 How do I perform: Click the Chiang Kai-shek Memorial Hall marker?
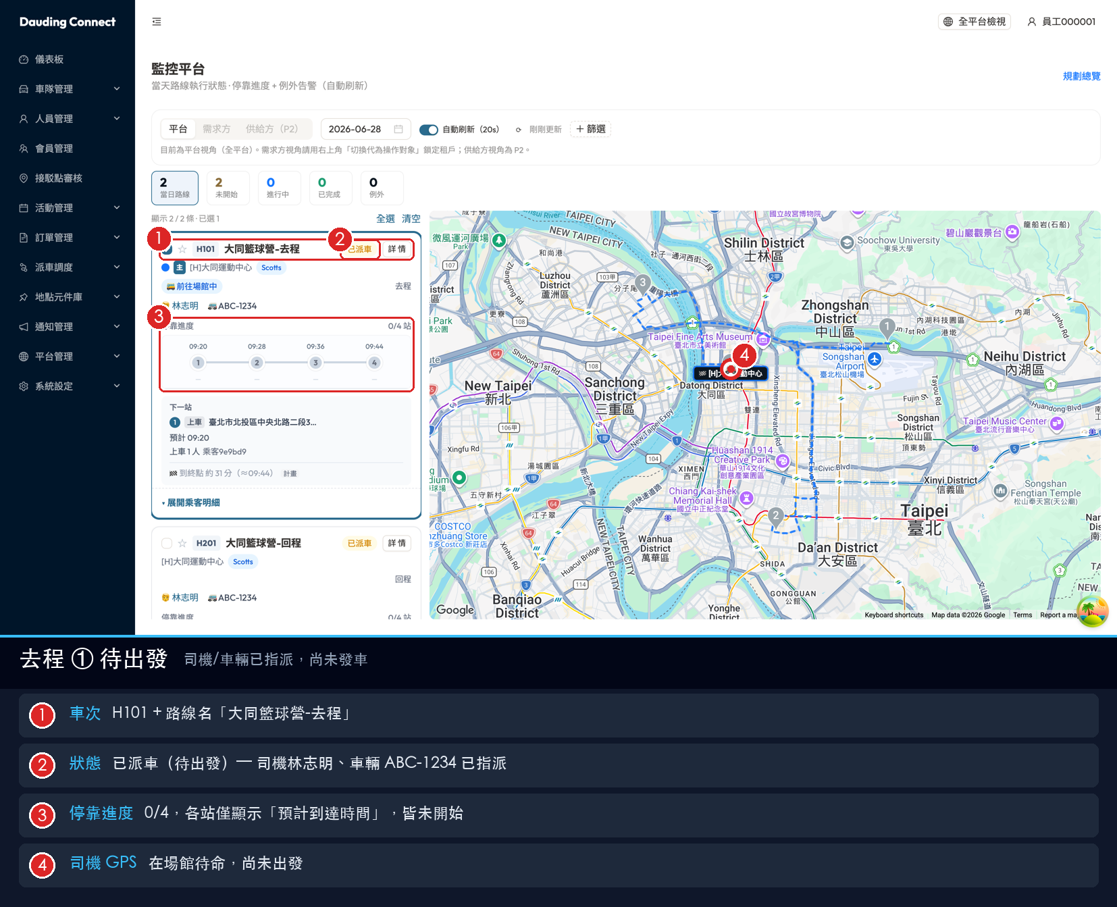pos(746,498)
